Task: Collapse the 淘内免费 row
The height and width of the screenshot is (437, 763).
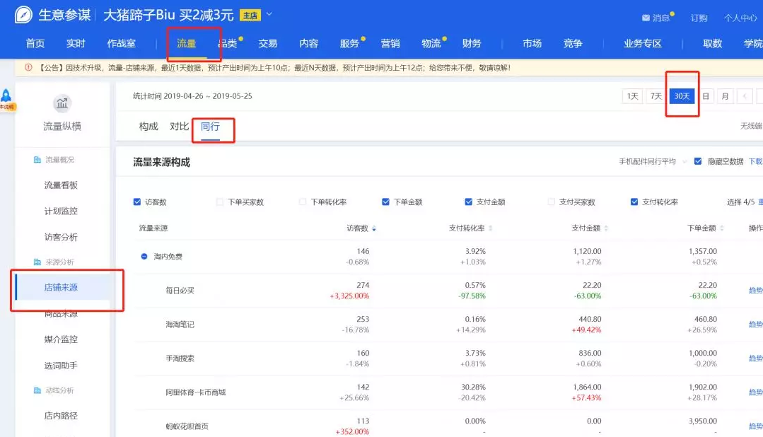Action: [x=144, y=257]
